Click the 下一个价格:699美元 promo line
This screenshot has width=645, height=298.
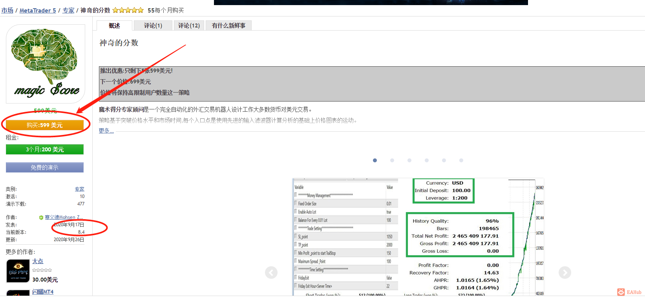[x=126, y=82]
